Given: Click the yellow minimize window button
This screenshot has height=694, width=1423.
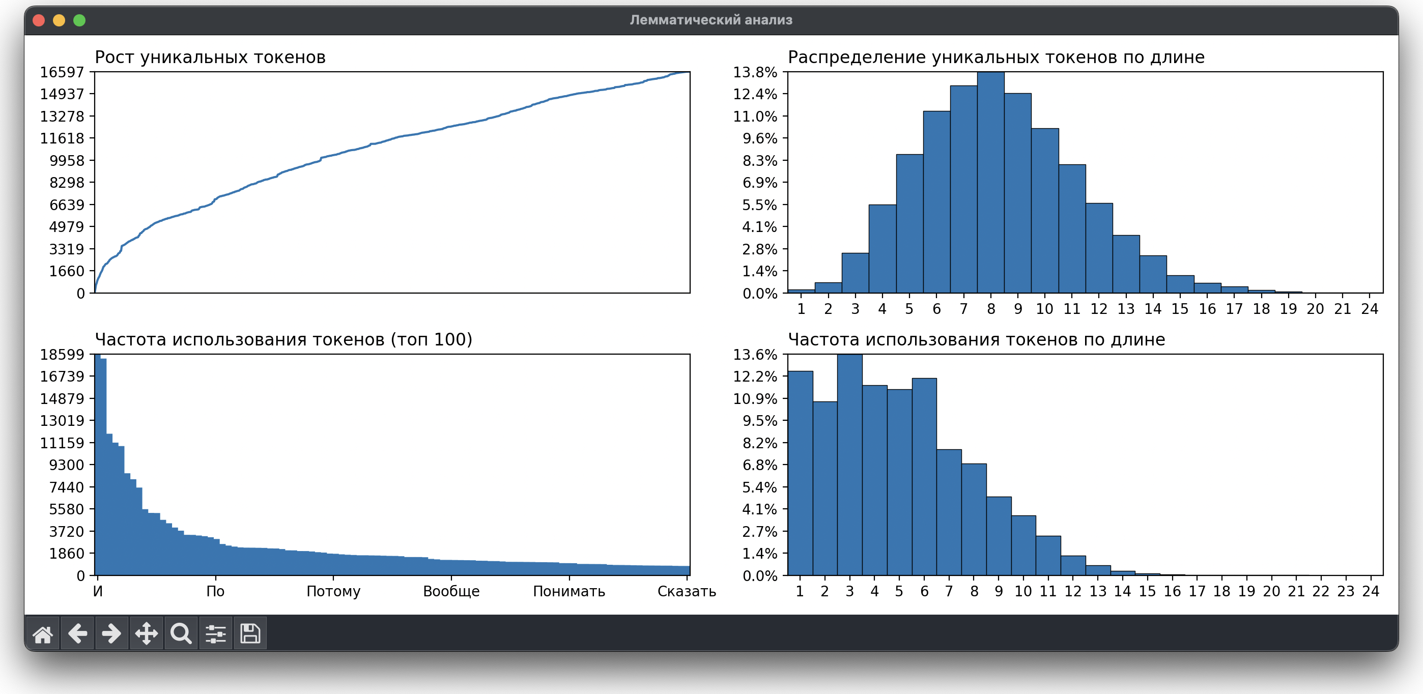Looking at the screenshot, I should pos(59,20).
